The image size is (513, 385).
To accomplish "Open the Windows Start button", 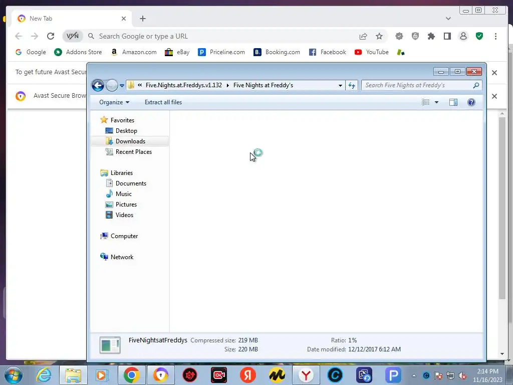I will pos(14,375).
